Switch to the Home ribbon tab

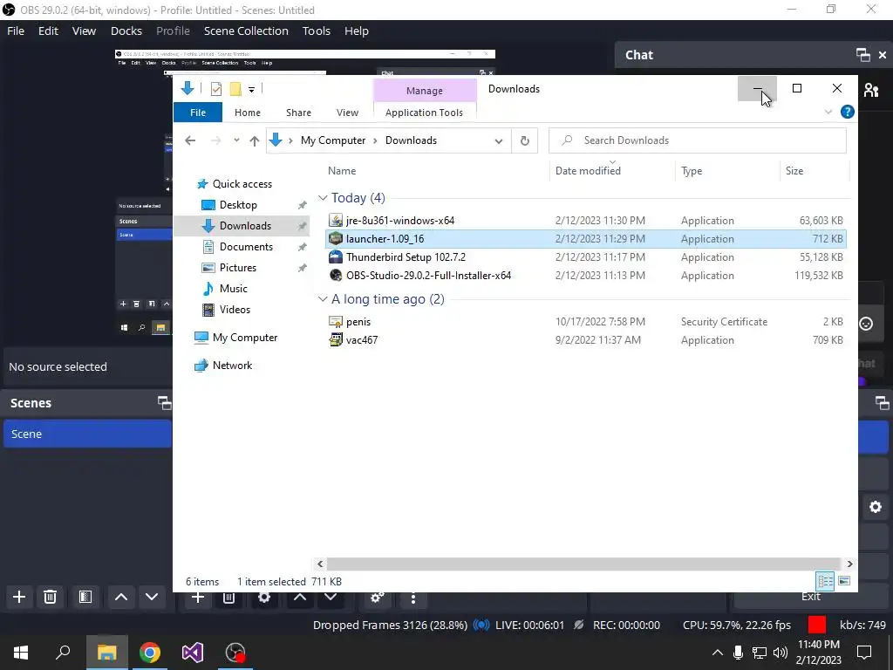tap(247, 113)
